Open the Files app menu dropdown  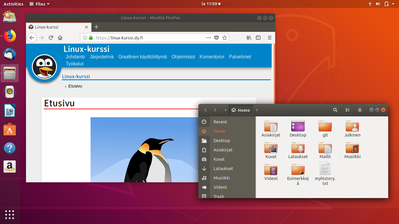(x=39, y=4)
